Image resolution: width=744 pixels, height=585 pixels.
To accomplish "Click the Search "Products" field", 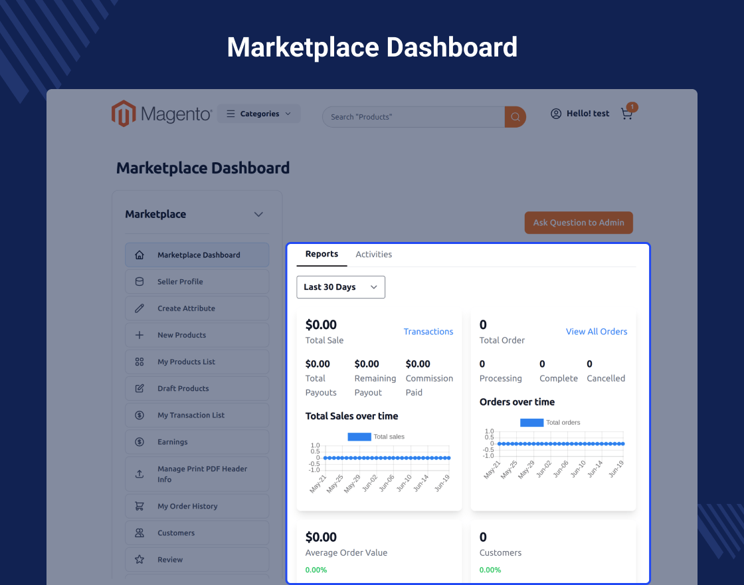I will tap(413, 117).
